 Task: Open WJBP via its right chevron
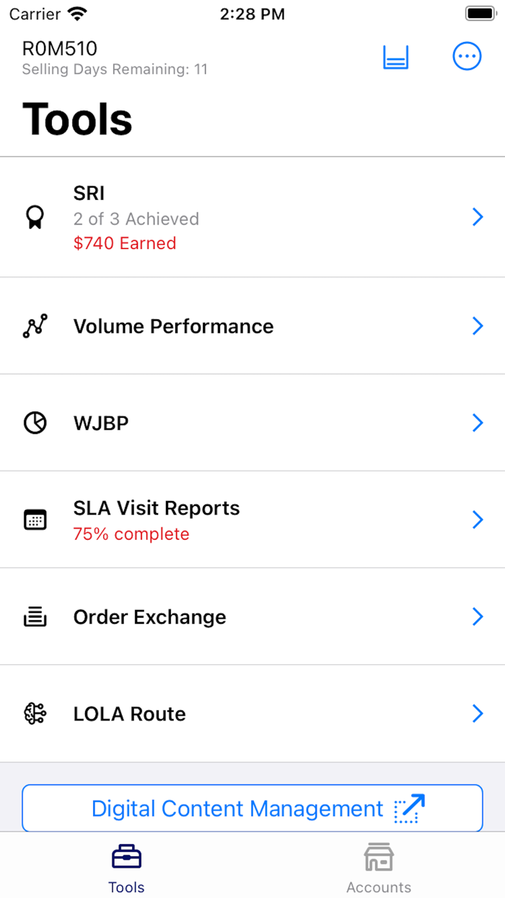(477, 423)
